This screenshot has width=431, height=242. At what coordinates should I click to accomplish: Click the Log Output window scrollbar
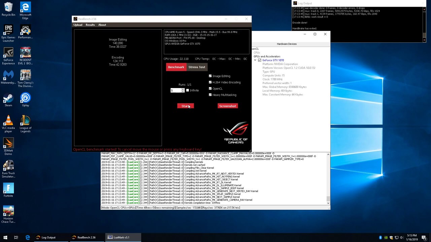tap(424, 24)
